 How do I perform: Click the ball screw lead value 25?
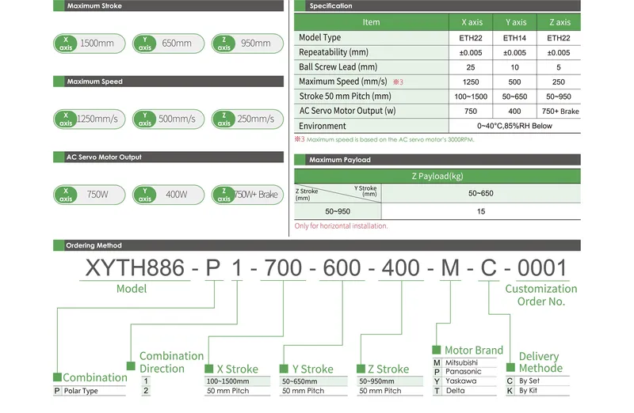[x=471, y=67]
